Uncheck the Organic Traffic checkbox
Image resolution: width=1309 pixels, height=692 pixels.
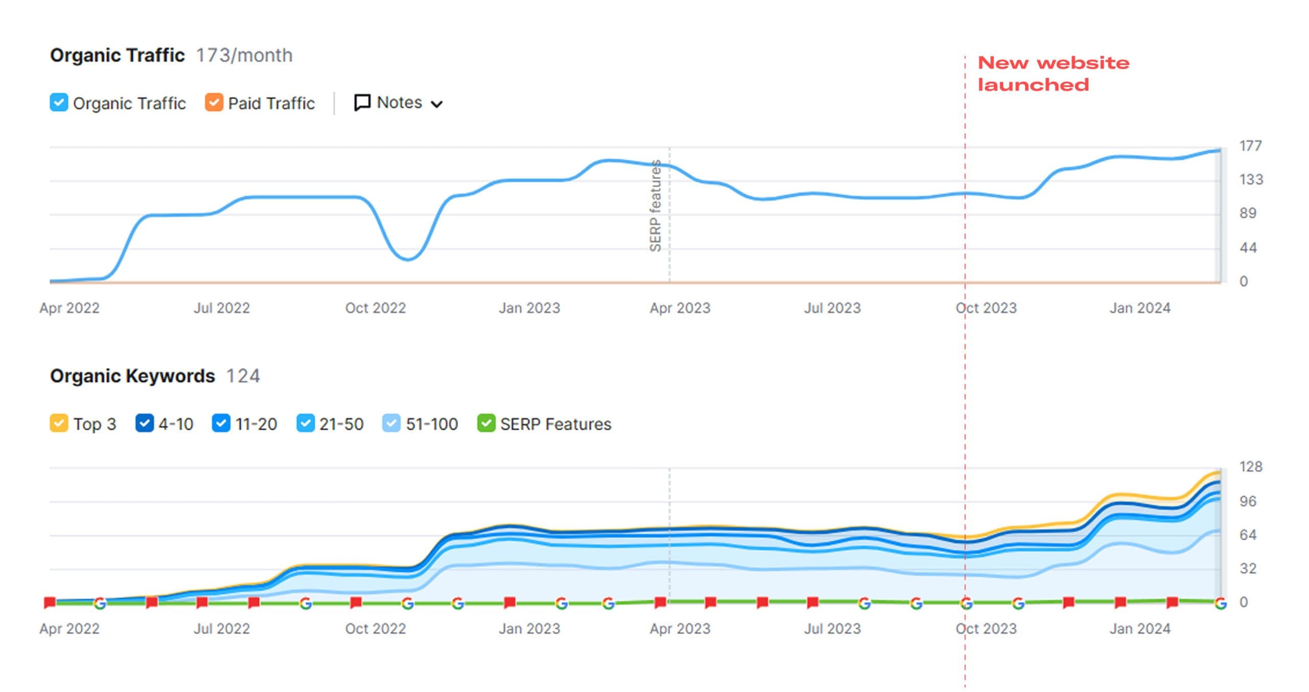pyautogui.click(x=59, y=102)
